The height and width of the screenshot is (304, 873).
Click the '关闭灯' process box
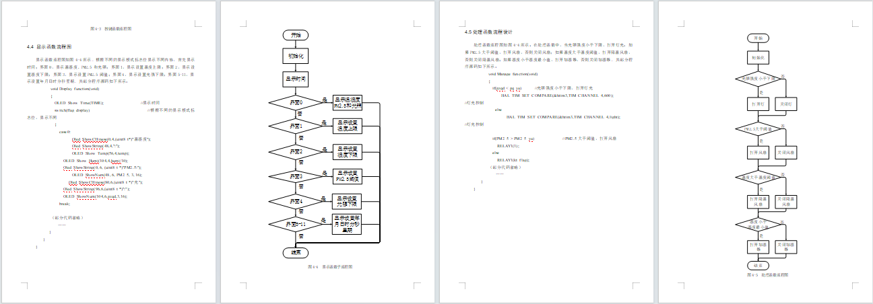pyautogui.click(x=786, y=104)
